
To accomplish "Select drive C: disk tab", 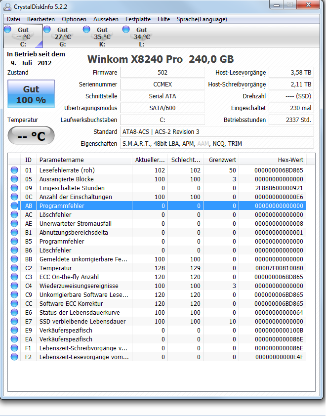I will coord(23,37).
